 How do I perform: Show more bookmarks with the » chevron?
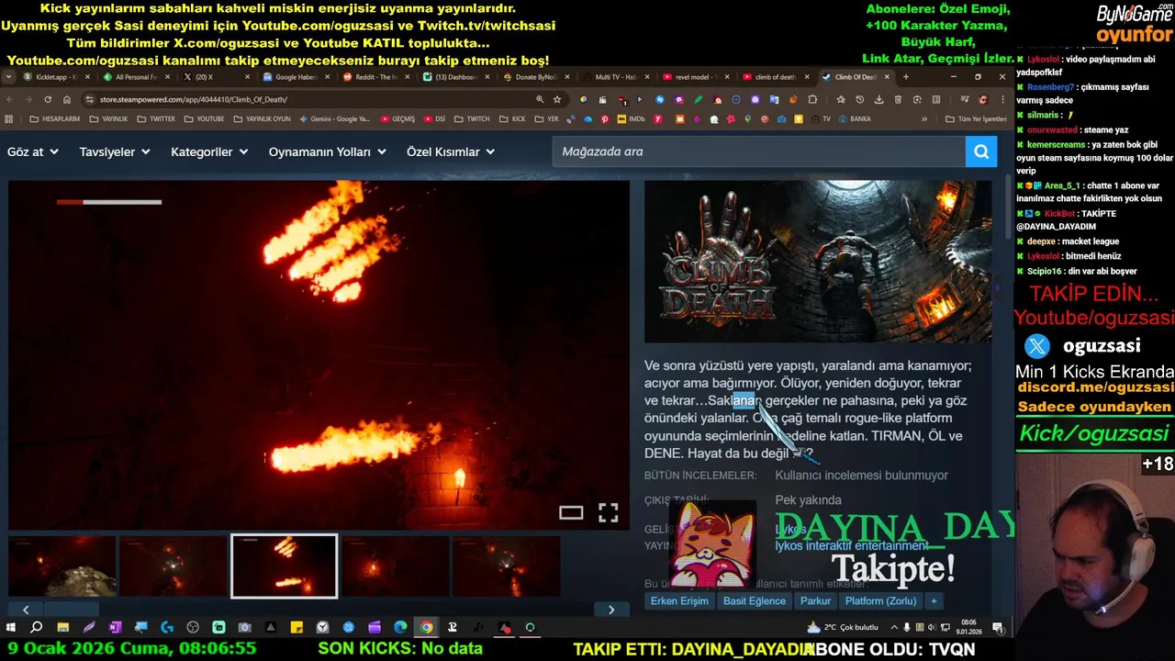point(924,118)
